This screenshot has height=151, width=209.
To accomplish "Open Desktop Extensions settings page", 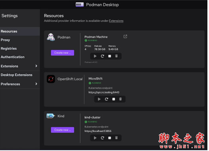I will click(x=20, y=75).
